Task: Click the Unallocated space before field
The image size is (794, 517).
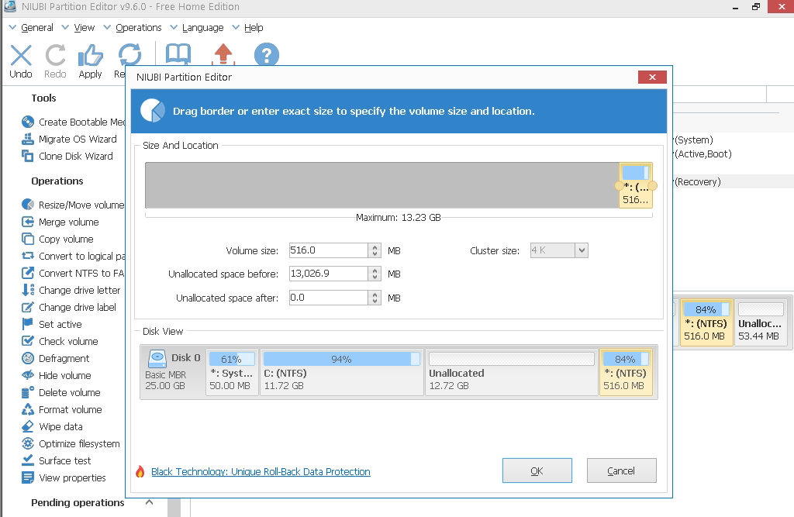Action: pos(328,274)
